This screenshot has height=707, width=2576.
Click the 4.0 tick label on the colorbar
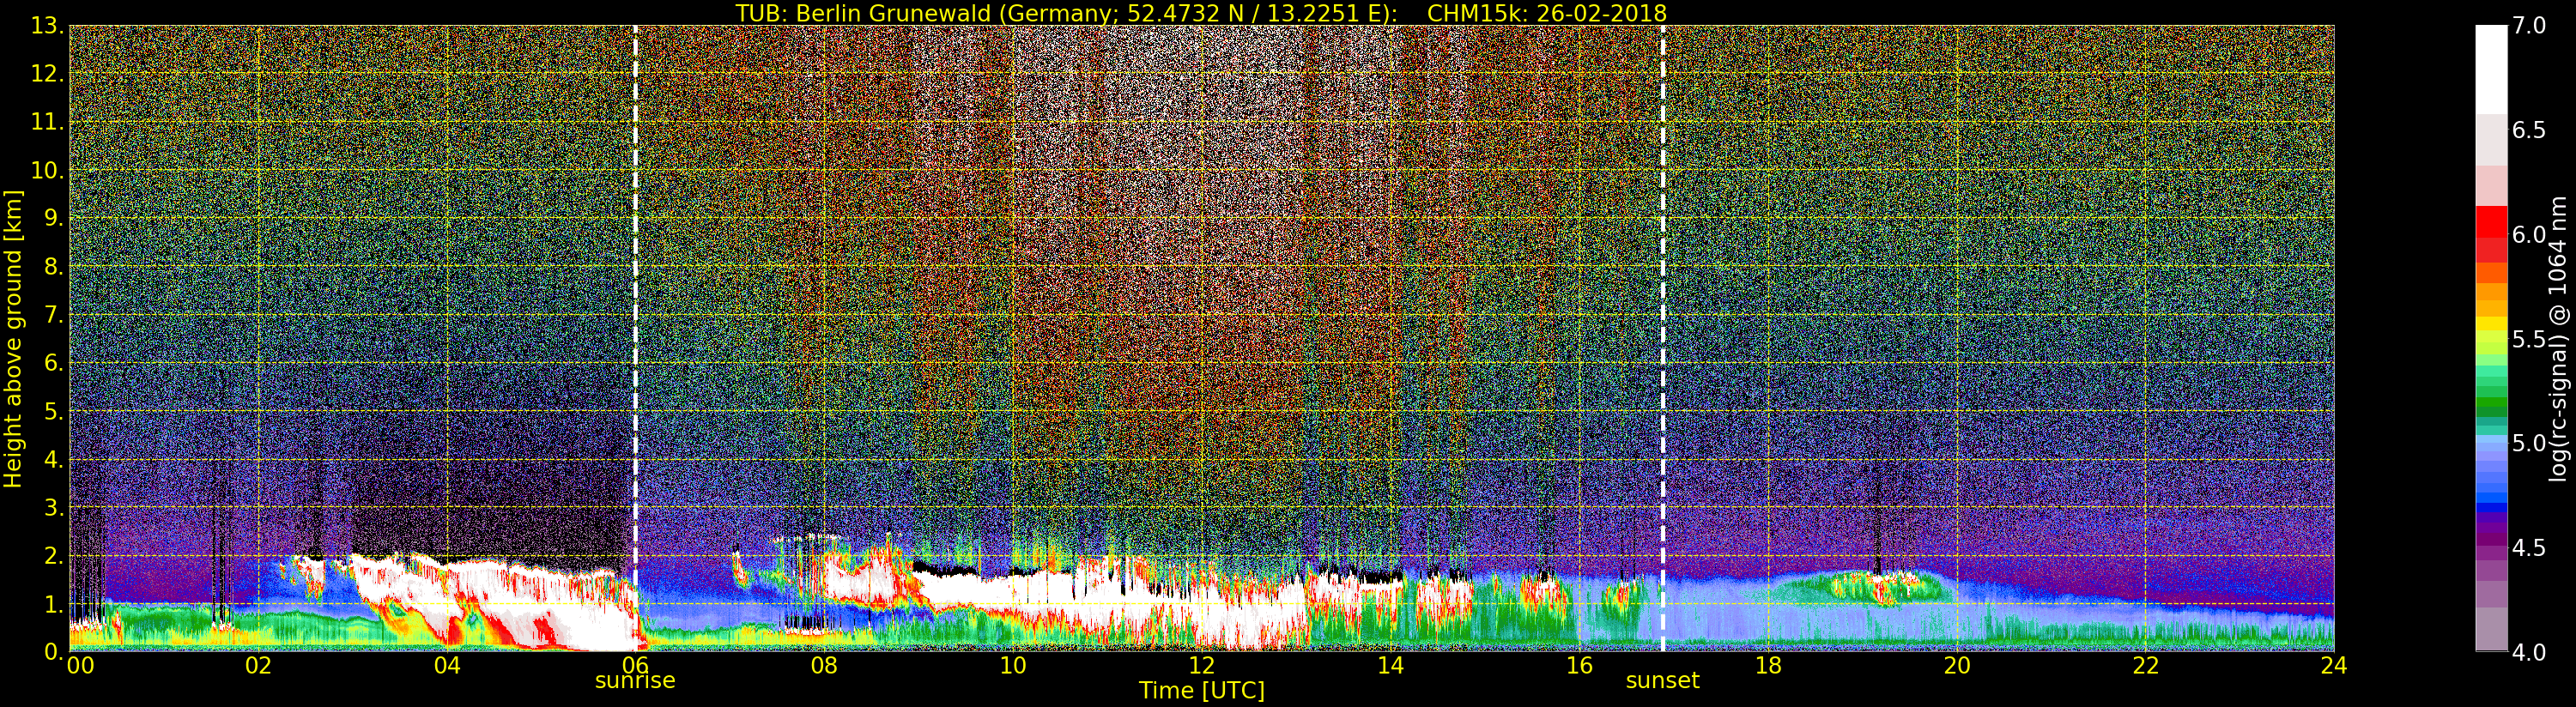(x=2529, y=652)
